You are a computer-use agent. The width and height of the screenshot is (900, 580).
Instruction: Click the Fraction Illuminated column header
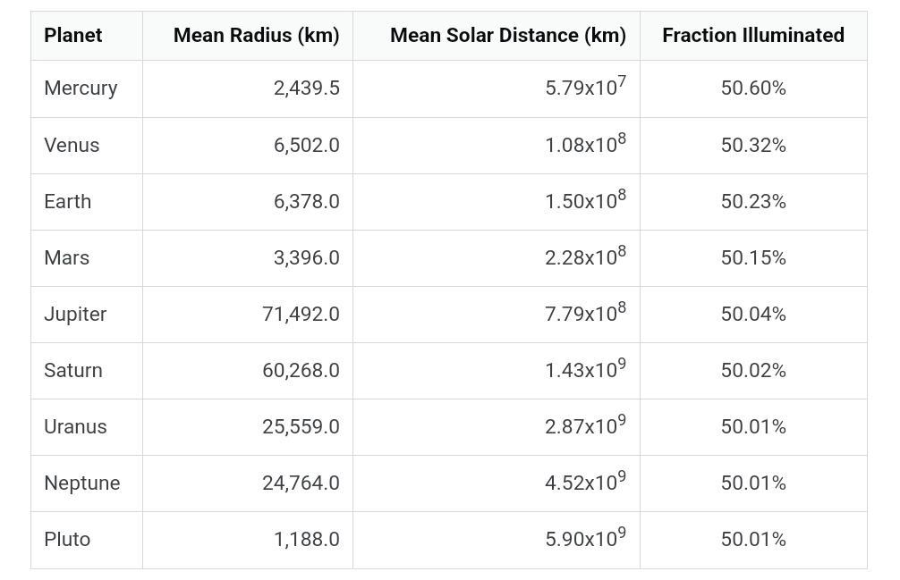tap(753, 36)
